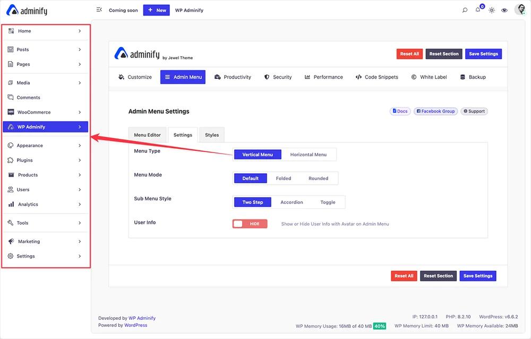Select Horizontal Menu type
531x339 pixels.
(309, 155)
